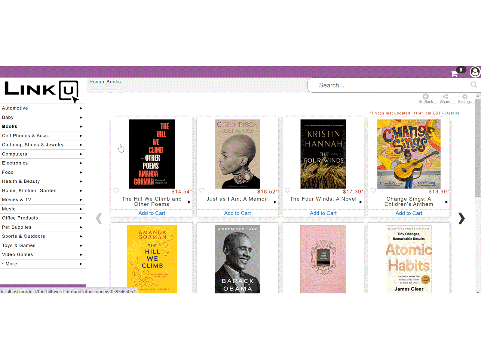
Task: Go to previous products with left arrow
Action: [x=99, y=218]
